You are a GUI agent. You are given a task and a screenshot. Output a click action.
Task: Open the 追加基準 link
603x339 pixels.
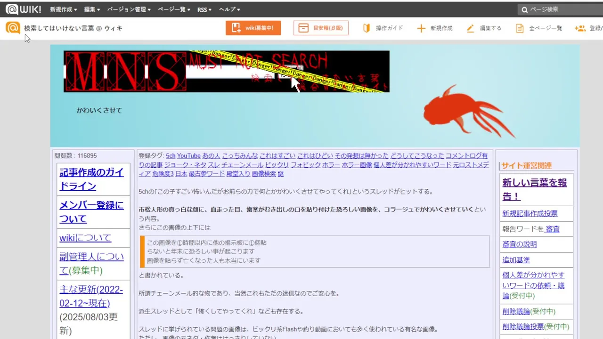click(516, 260)
